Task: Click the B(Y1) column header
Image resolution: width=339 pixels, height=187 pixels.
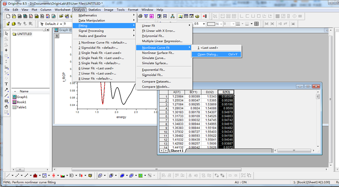Action: (x=193, y=92)
